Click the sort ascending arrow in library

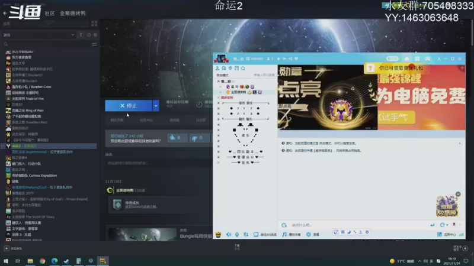tap(81, 35)
